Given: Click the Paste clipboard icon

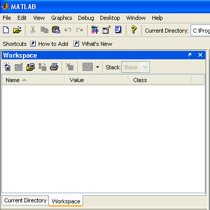Looking at the screenshot, I should coord(56,30).
